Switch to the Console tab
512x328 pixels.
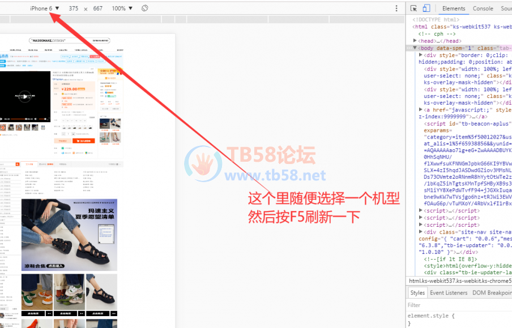(x=483, y=8)
